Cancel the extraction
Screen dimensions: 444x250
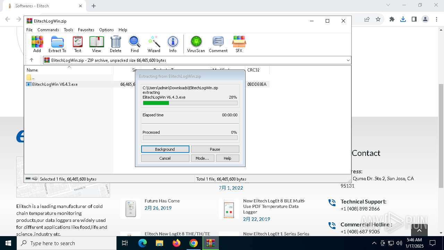165,158
